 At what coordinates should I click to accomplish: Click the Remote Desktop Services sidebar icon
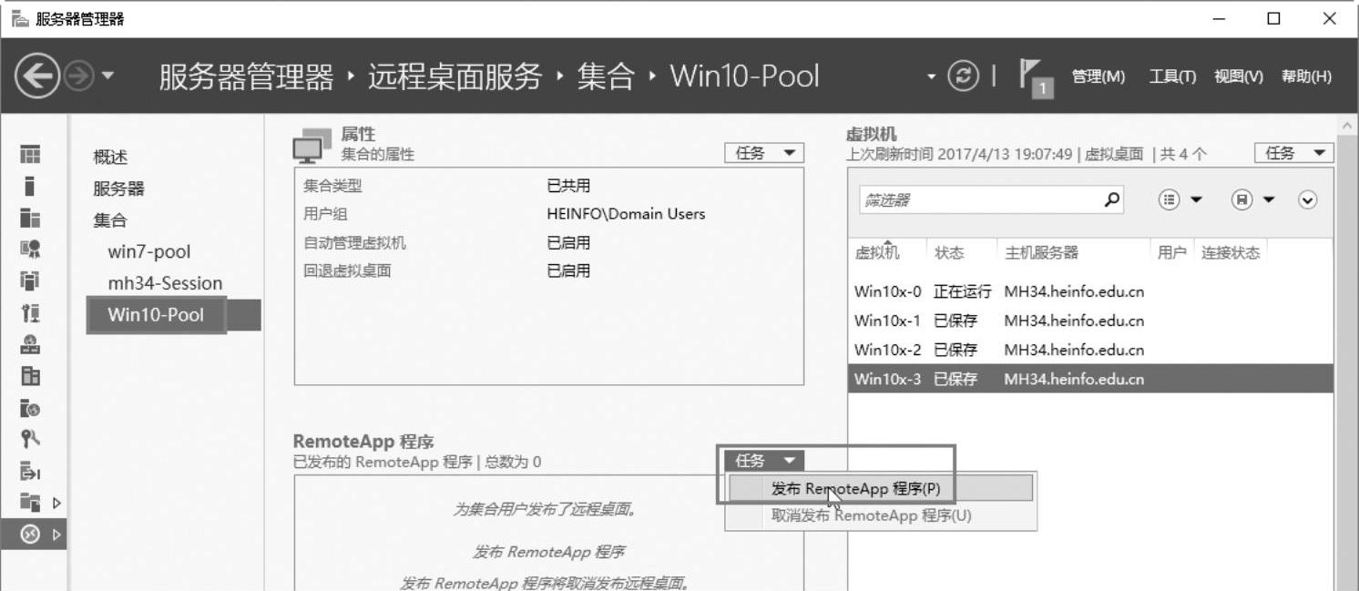click(31, 534)
